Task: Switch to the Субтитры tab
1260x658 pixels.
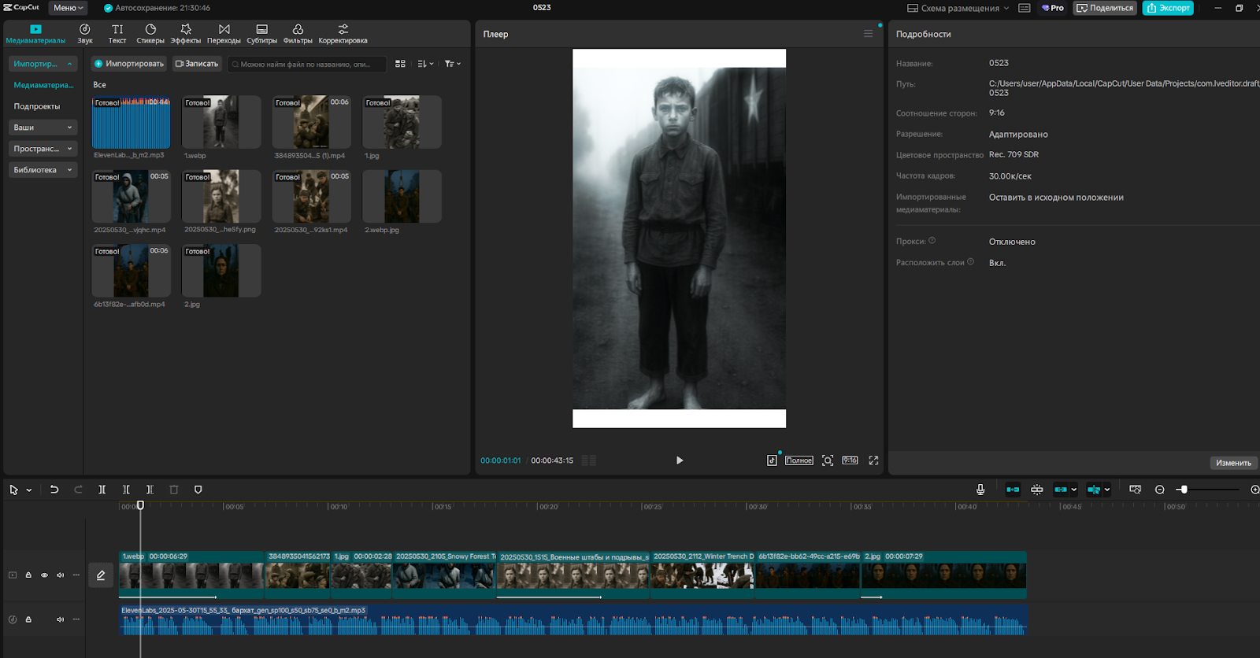Action: click(261, 34)
